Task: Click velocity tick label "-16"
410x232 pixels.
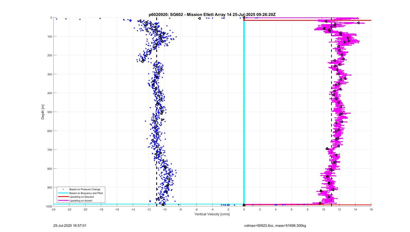Action: click(x=117, y=209)
